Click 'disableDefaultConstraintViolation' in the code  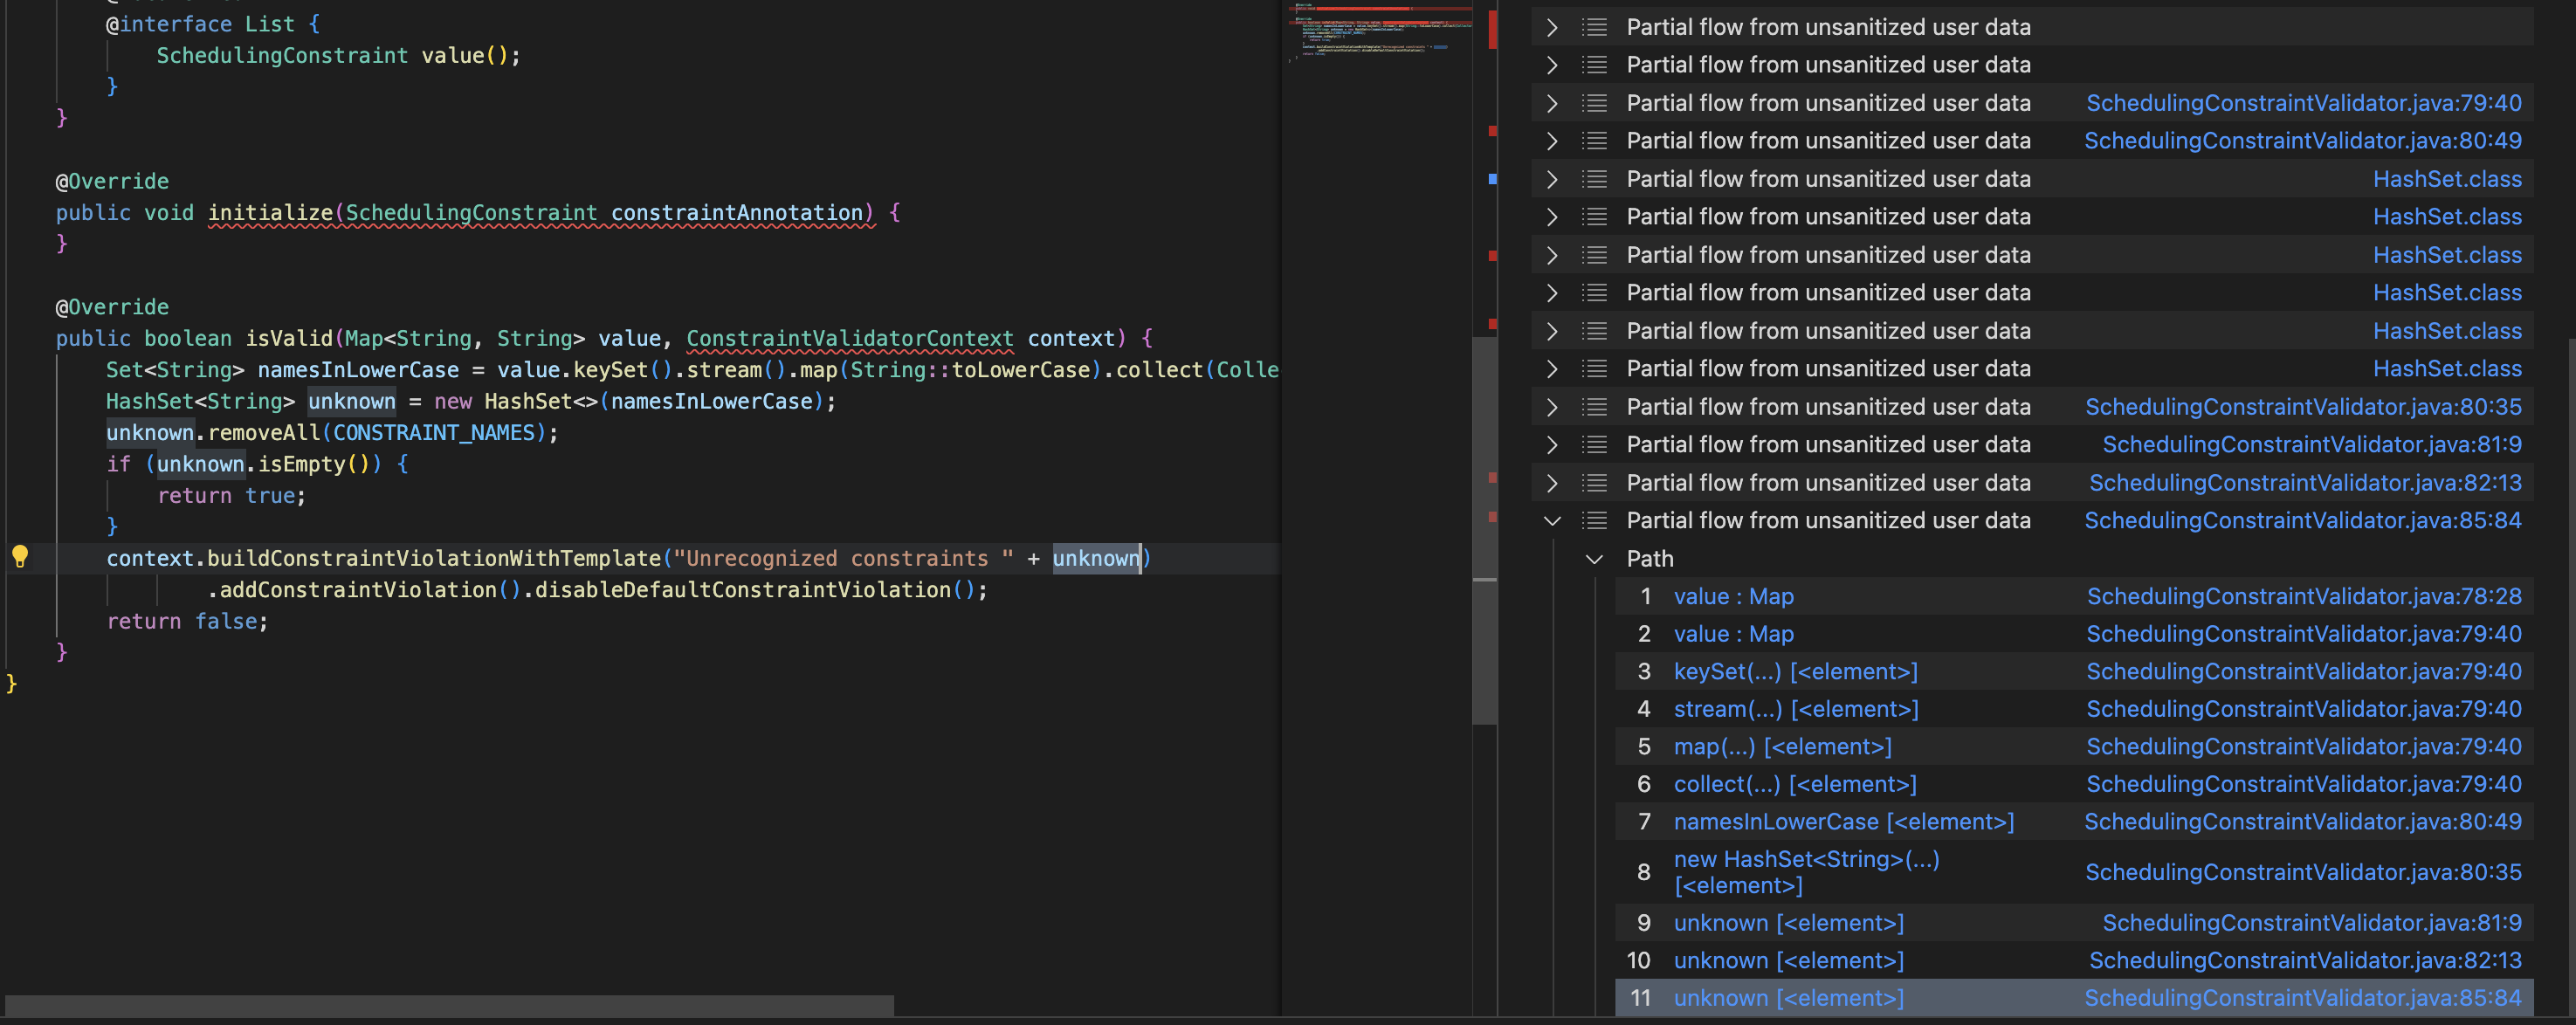click(743, 590)
